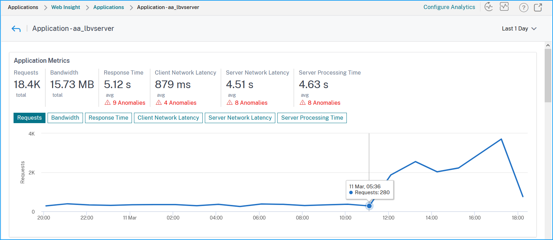Click the '11 Mar' x-axis label
Screen dimensions: 553x240
click(x=130, y=218)
